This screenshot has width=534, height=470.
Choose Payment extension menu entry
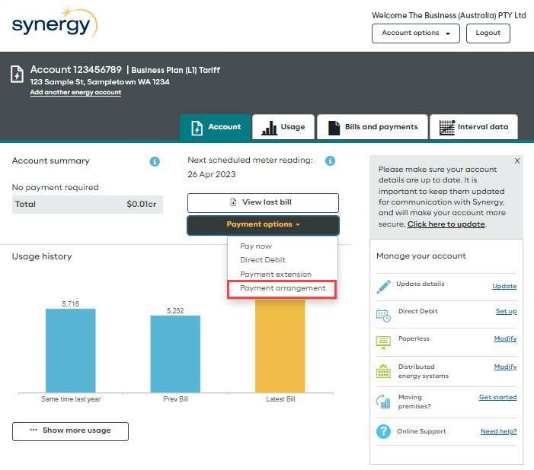[276, 274]
